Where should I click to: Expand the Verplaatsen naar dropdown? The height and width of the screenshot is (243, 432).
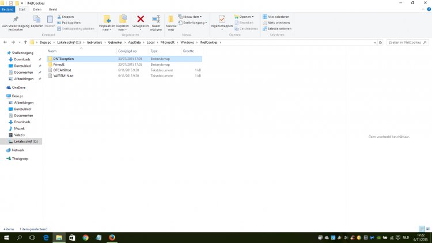(107, 30)
